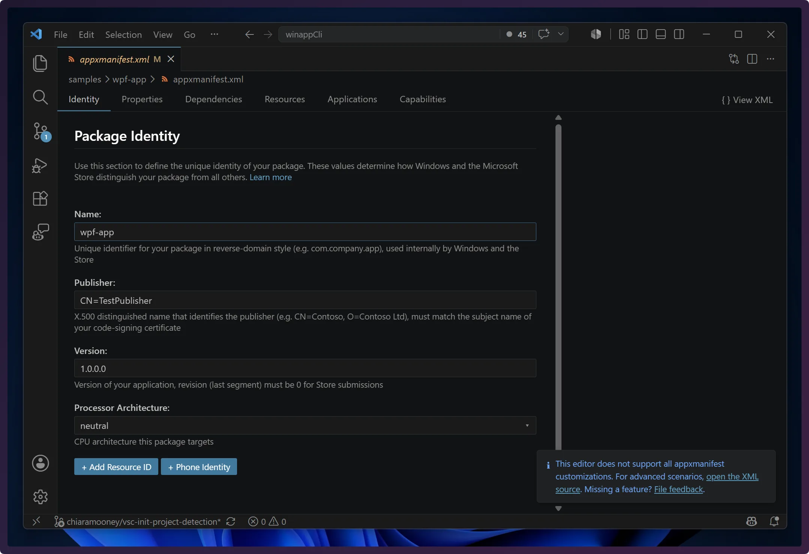Open the Run and Debug view
The height and width of the screenshot is (554, 809).
click(x=40, y=166)
